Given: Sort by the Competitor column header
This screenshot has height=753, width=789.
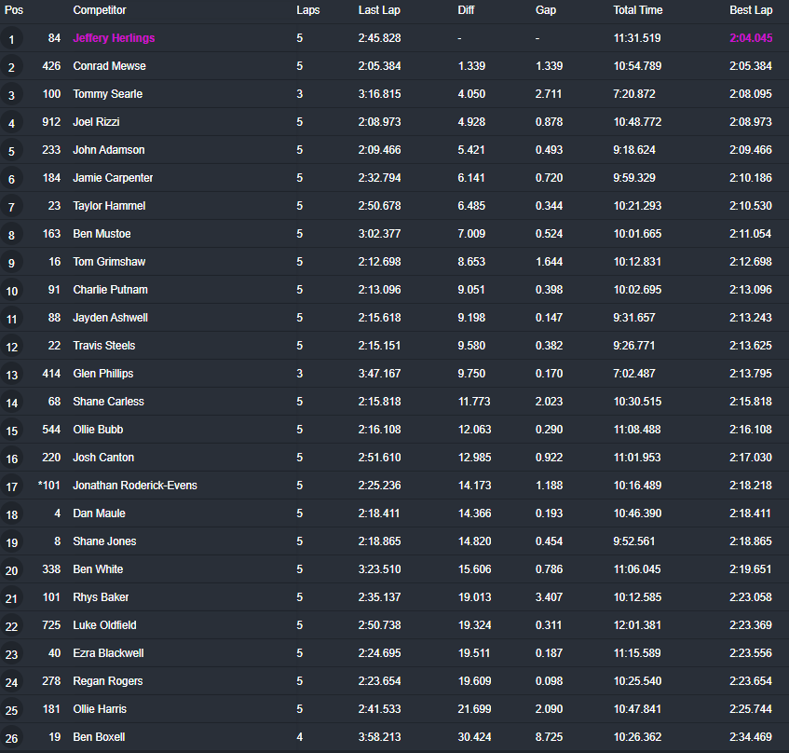Looking at the screenshot, I should click(x=99, y=10).
